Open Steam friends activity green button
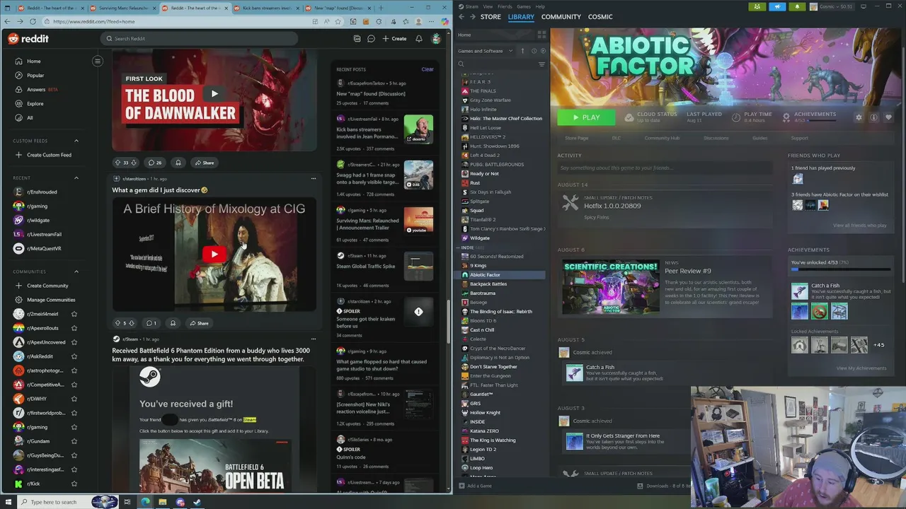The image size is (906, 509). point(757,6)
